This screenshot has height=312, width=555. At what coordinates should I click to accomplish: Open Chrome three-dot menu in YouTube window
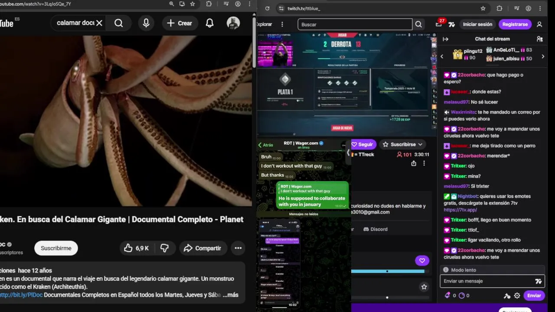(x=249, y=4)
